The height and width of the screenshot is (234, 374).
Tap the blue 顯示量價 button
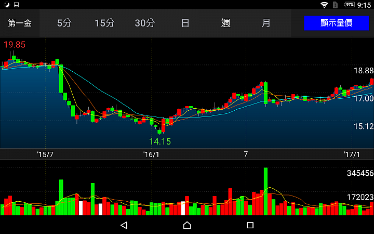click(336, 23)
